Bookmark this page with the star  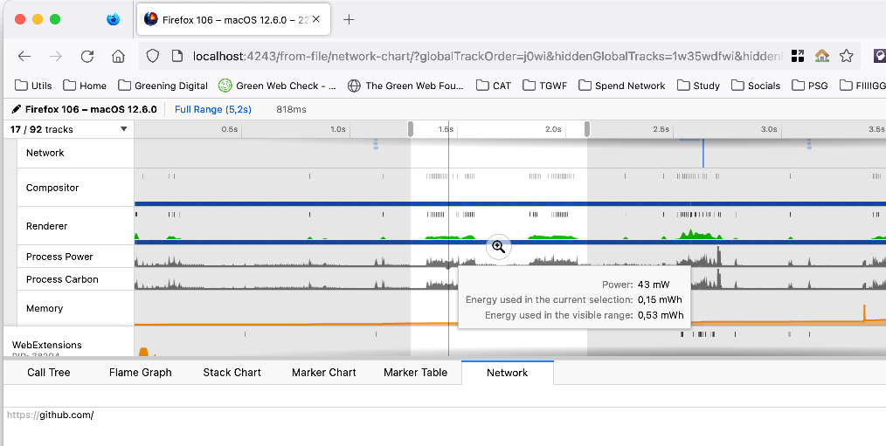pos(846,56)
